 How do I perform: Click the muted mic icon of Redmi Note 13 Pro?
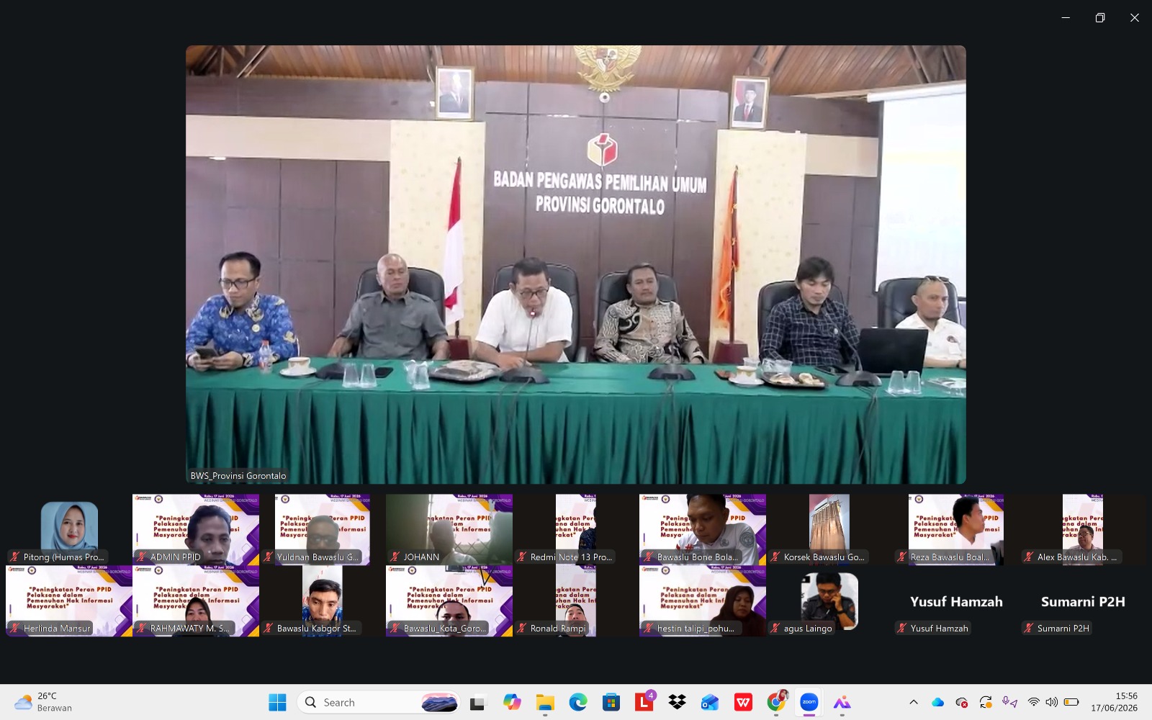coord(521,557)
